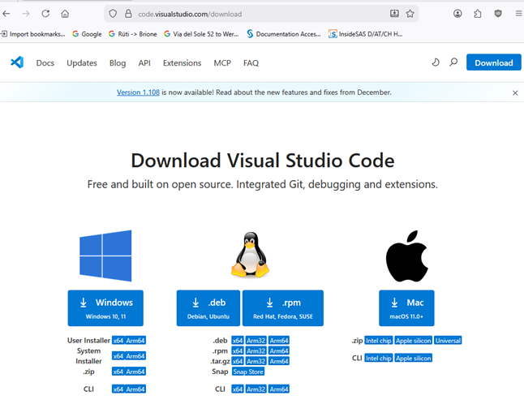Select x64 for Windows .zip
The width and height of the screenshot is (524, 404).
[118, 372]
